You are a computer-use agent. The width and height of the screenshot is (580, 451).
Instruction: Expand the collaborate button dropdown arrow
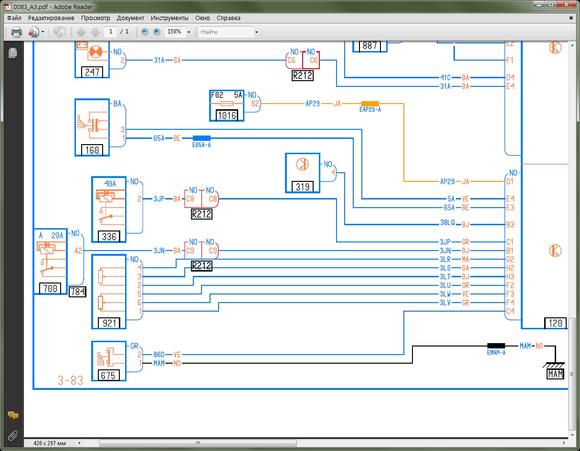[43, 32]
